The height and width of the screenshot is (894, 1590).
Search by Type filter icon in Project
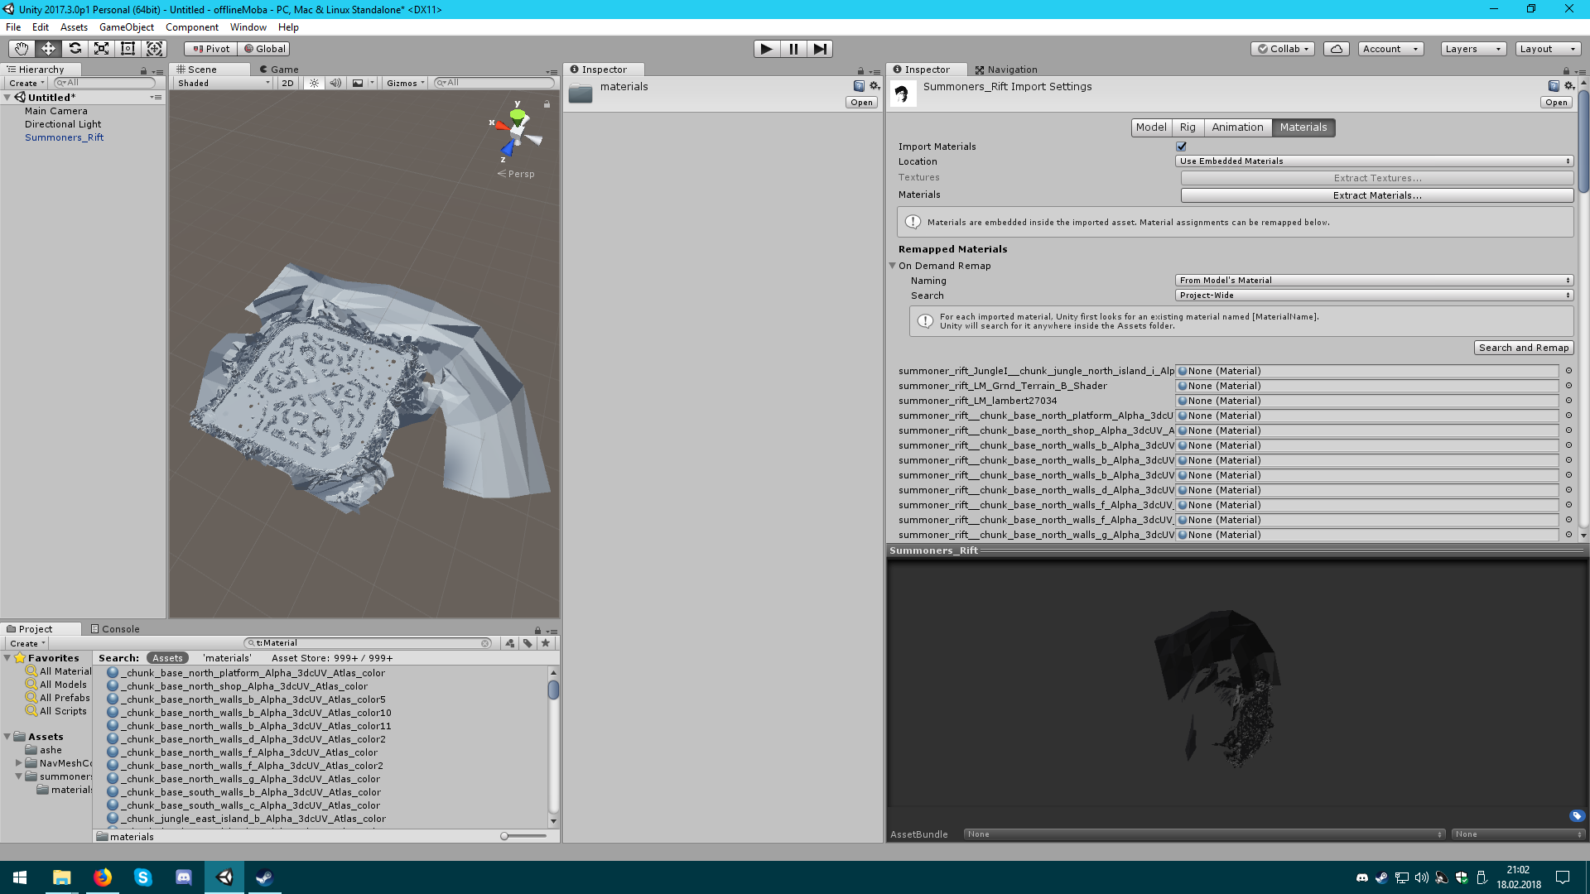(510, 643)
